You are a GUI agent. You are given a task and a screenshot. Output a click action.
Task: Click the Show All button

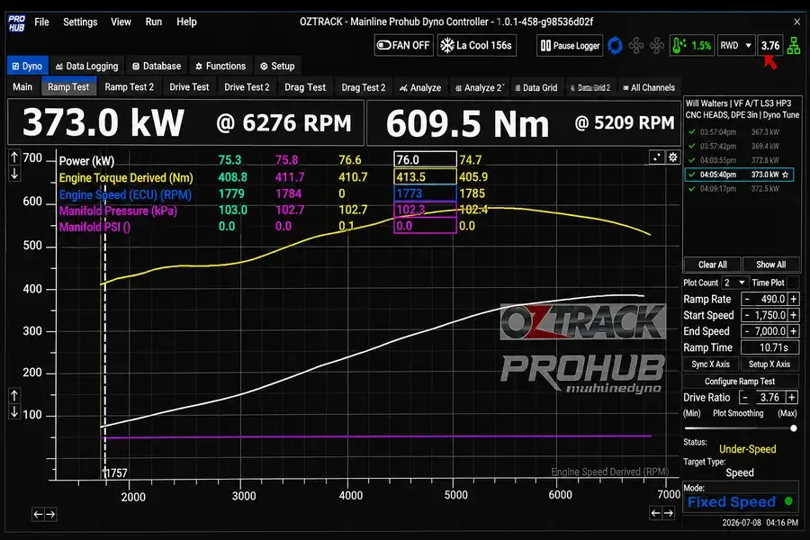pos(770,265)
